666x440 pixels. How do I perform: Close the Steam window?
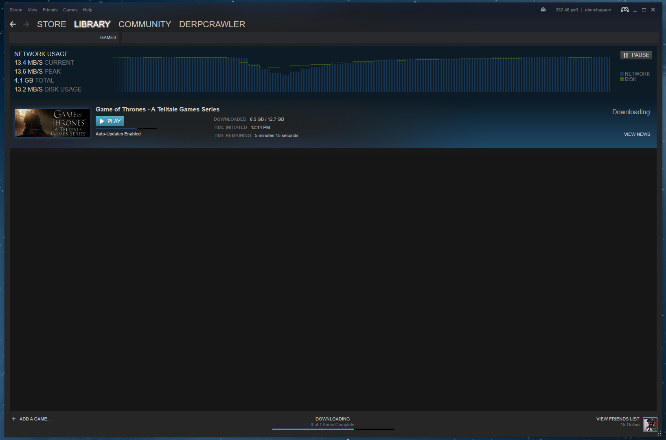(653, 10)
